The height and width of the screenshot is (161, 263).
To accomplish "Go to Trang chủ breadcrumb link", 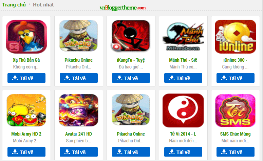I will point(14,5).
